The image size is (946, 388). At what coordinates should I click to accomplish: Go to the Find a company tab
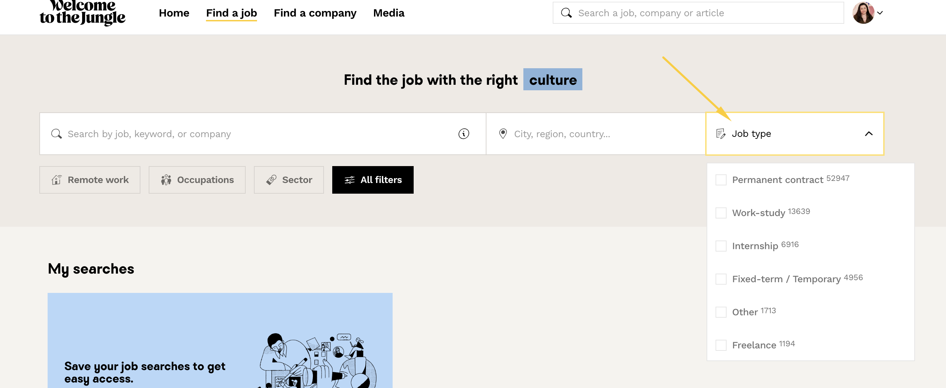315,13
